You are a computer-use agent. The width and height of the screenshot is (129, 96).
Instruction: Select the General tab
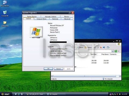pyautogui.click(x=28, y=19)
